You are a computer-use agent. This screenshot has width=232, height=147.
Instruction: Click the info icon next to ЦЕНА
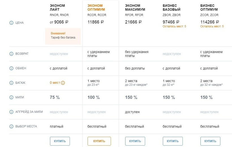[x=12, y=23]
